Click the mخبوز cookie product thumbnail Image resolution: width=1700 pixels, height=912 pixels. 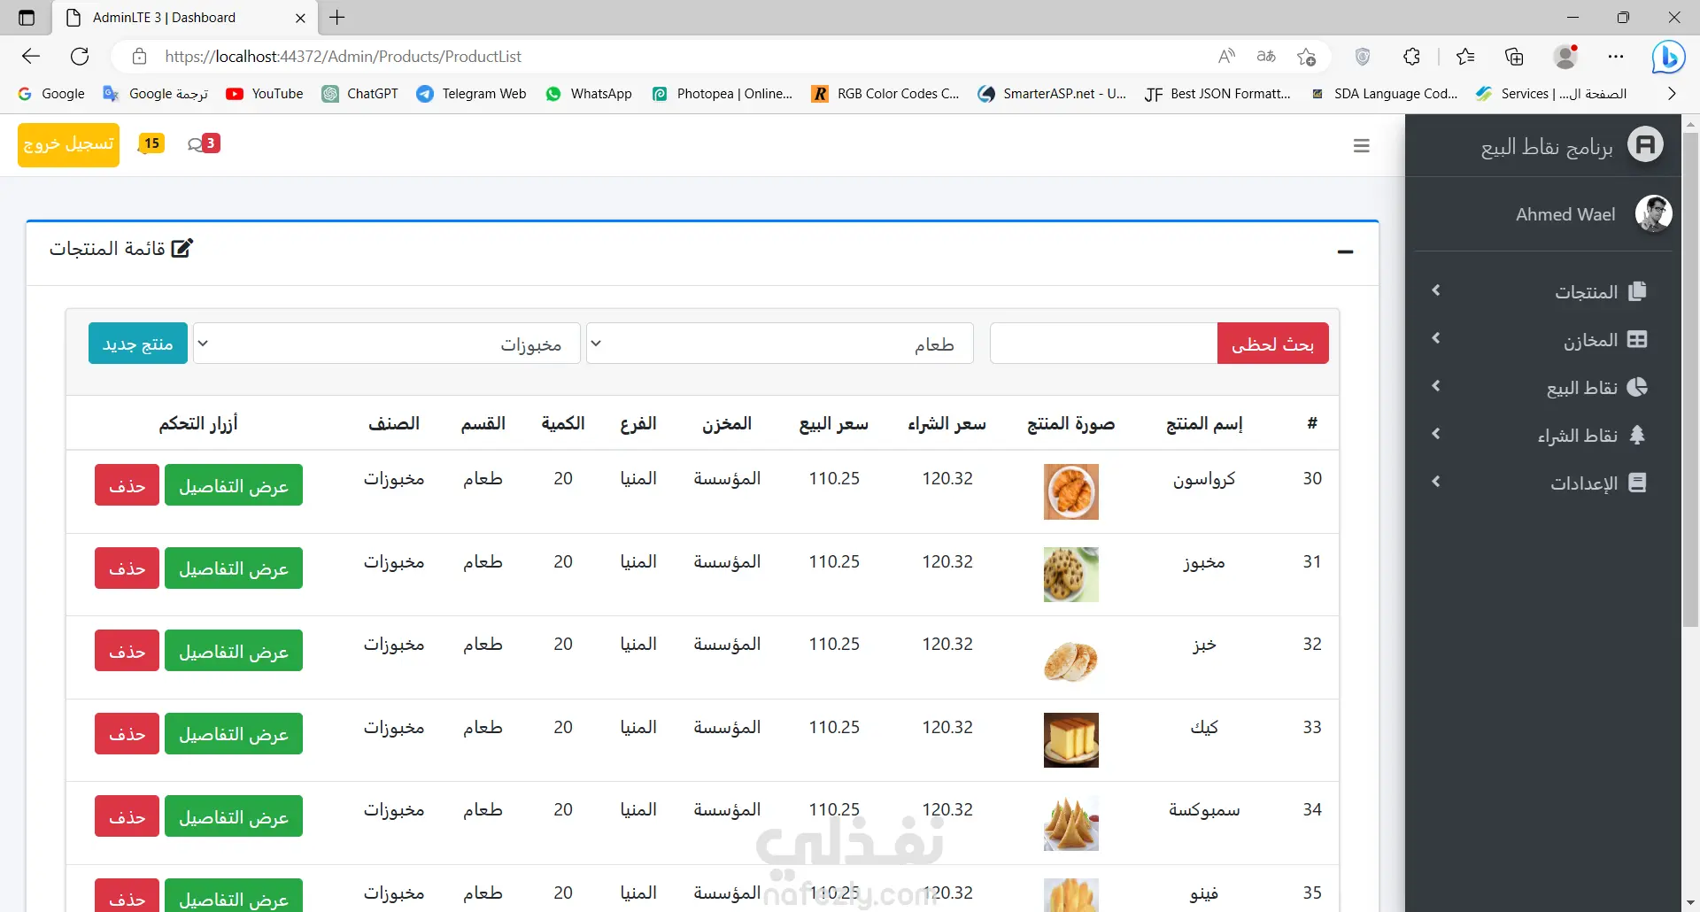(x=1070, y=575)
